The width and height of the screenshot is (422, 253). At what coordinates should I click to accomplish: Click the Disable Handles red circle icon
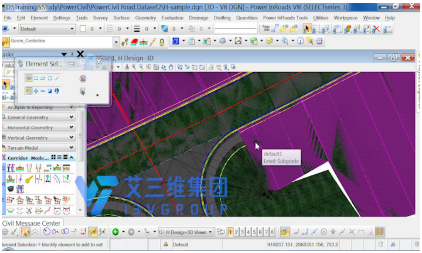click(83, 79)
